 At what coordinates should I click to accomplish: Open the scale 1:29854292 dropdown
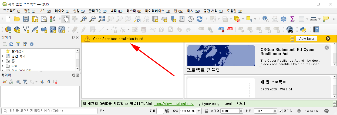tap(199, 111)
